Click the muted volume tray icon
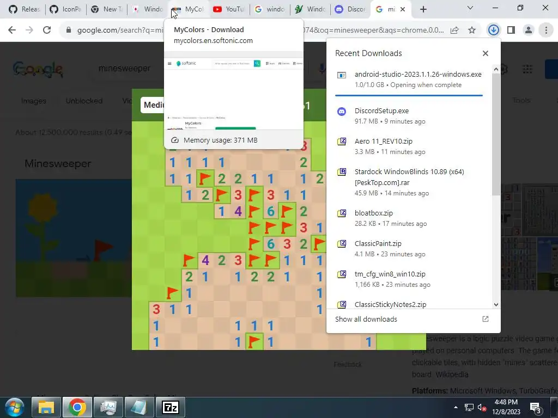558x418 pixels. pyautogui.click(x=482, y=407)
